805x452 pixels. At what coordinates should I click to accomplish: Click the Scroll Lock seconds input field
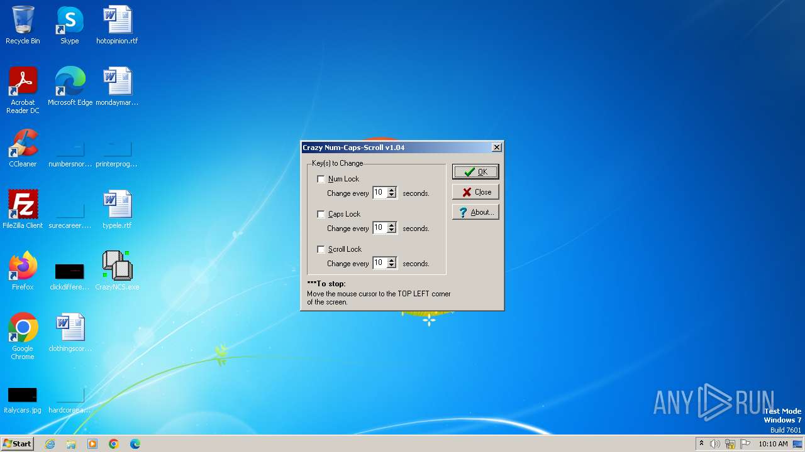[380, 263]
